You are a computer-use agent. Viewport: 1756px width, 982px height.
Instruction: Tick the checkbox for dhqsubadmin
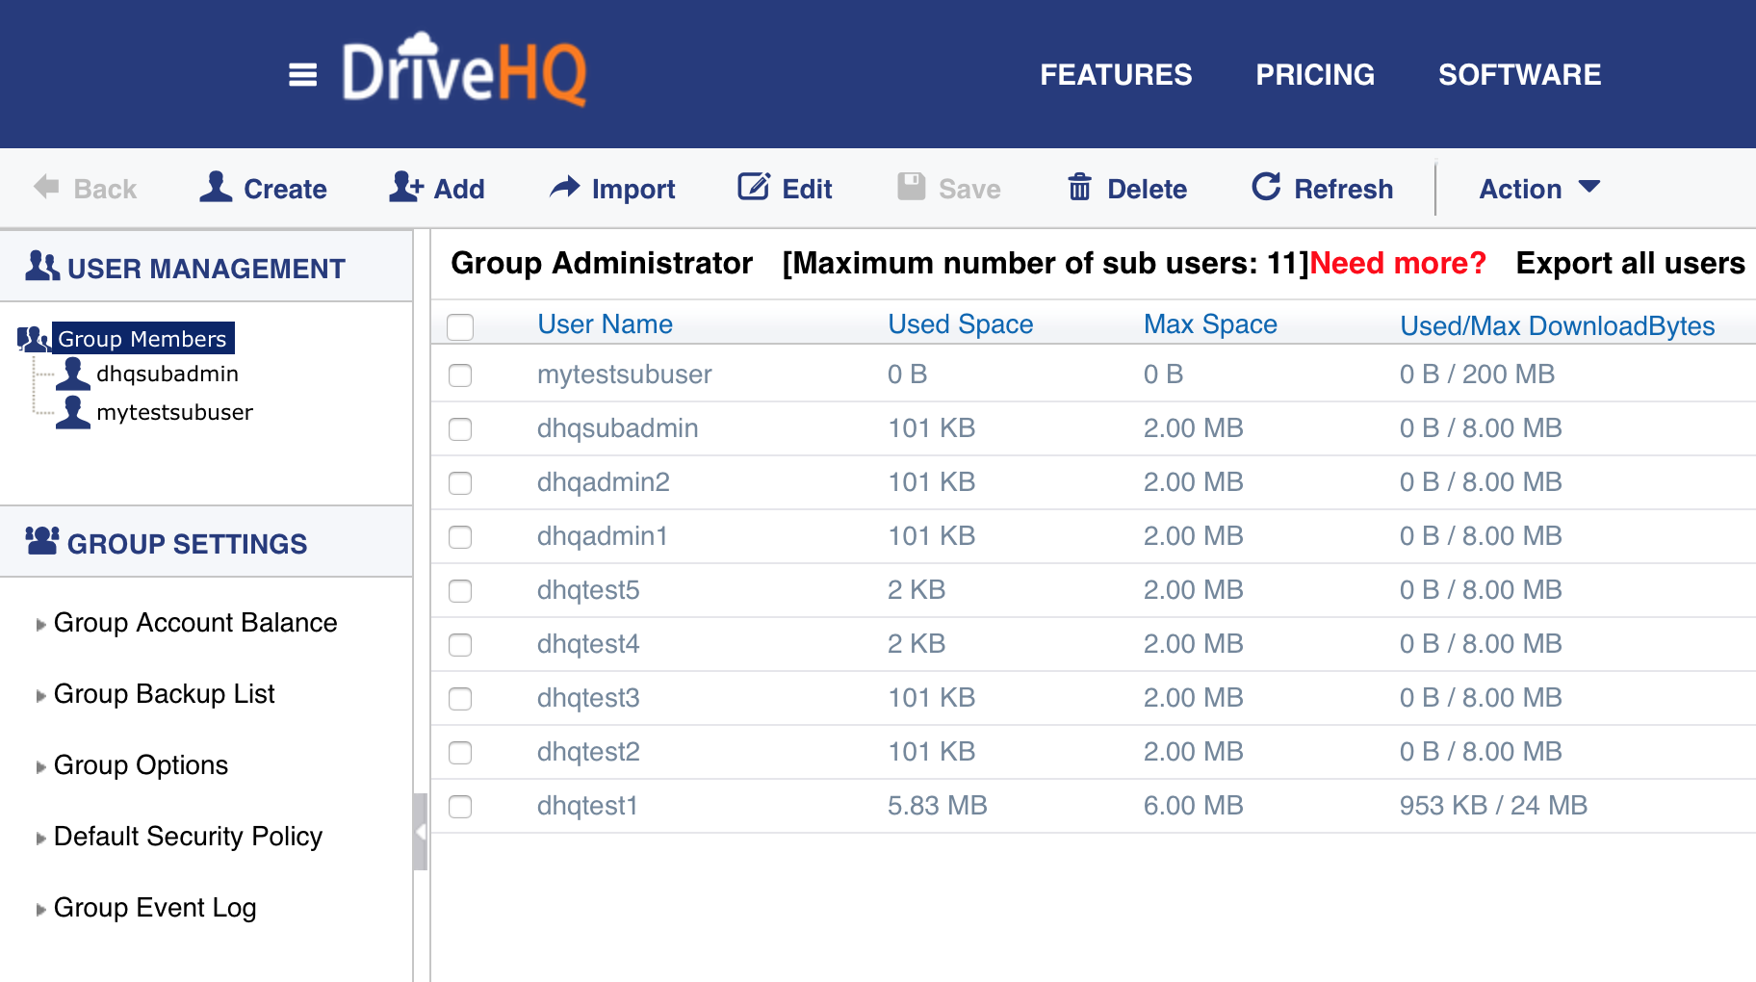click(460, 429)
